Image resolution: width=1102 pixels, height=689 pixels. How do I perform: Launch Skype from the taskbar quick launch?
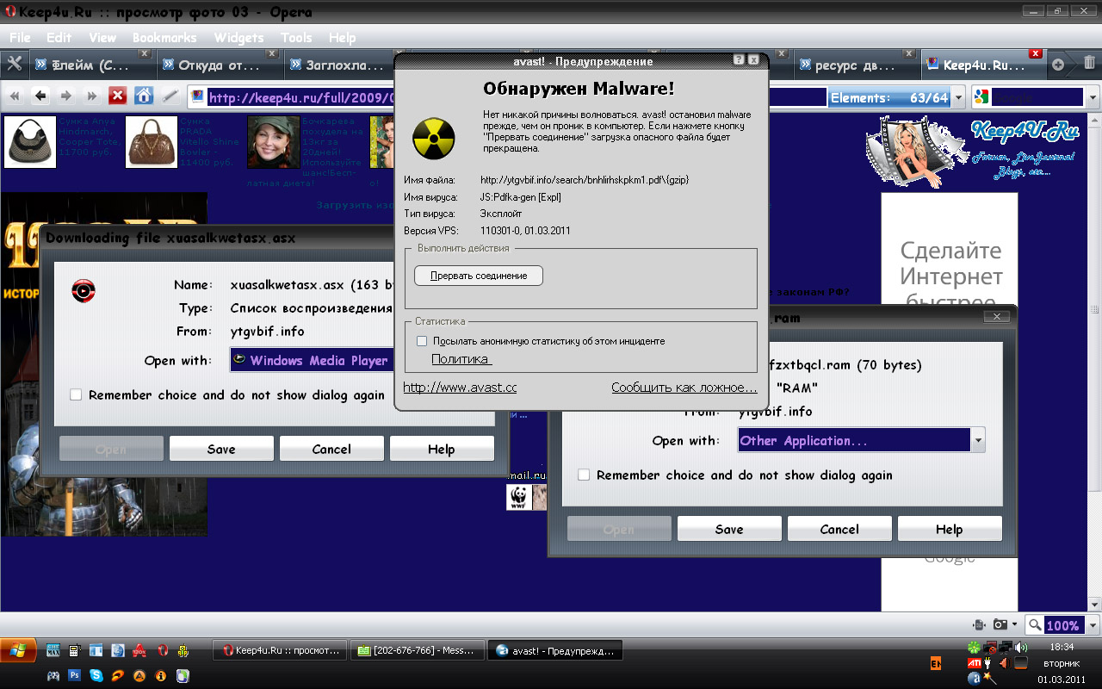click(96, 676)
